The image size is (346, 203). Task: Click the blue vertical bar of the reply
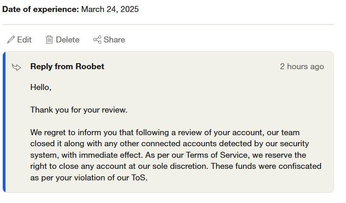pyautogui.click(x=4, y=122)
